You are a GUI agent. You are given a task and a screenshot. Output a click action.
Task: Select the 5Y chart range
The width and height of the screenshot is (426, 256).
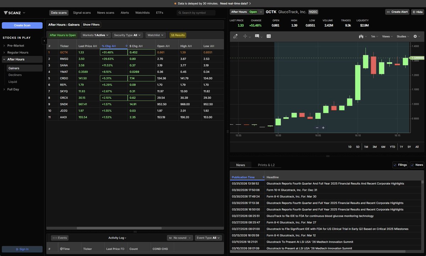(x=409, y=147)
